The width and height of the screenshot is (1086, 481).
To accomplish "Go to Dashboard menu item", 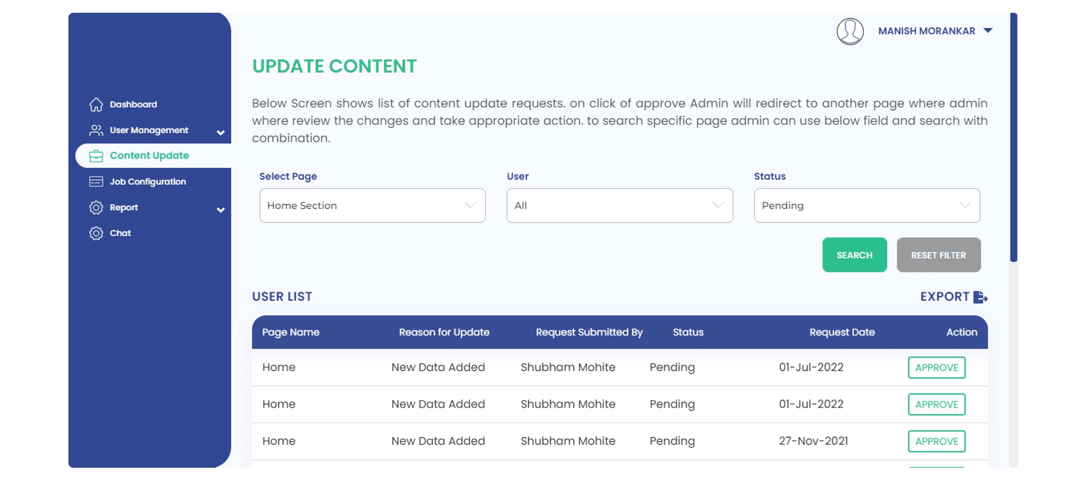I will click(133, 104).
